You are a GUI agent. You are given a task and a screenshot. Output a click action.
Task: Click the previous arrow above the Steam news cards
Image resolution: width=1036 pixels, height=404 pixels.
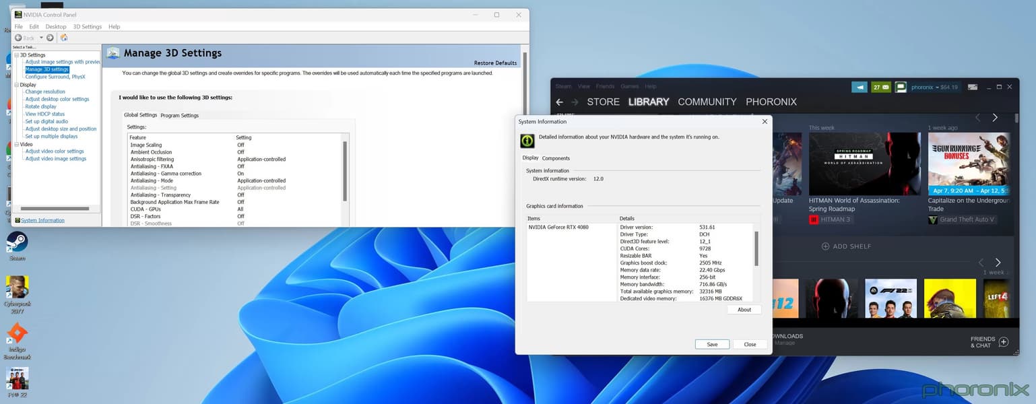click(978, 118)
